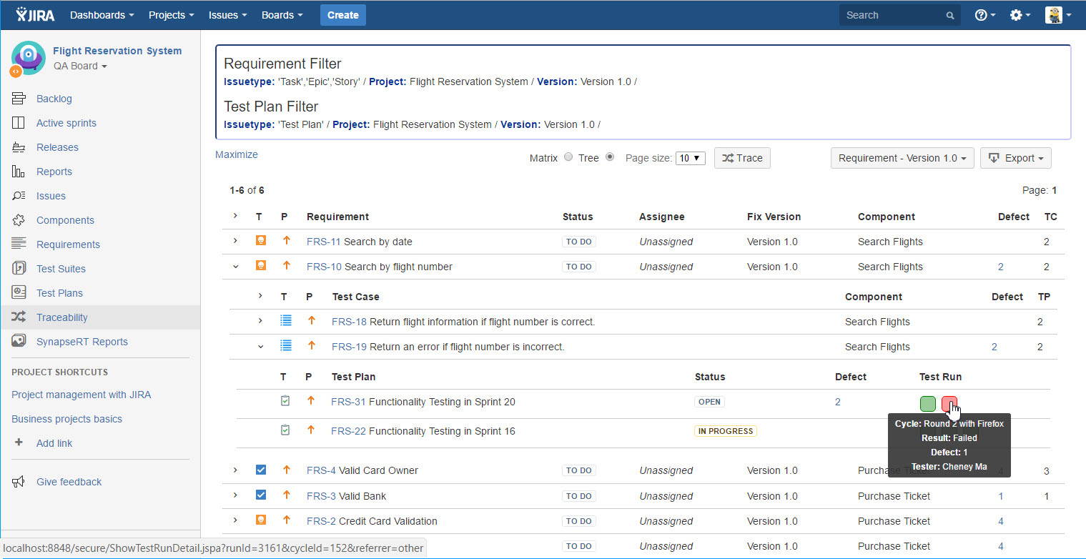The width and height of the screenshot is (1086, 559).
Task: Open the Boards menu
Action: pos(282,15)
